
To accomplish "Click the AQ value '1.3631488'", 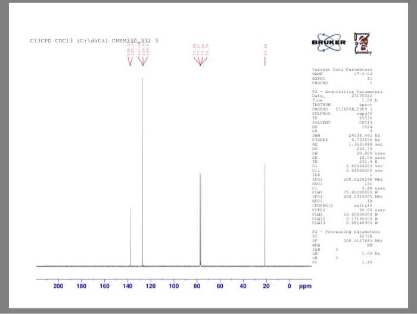I will pyautogui.click(x=360, y=144).
